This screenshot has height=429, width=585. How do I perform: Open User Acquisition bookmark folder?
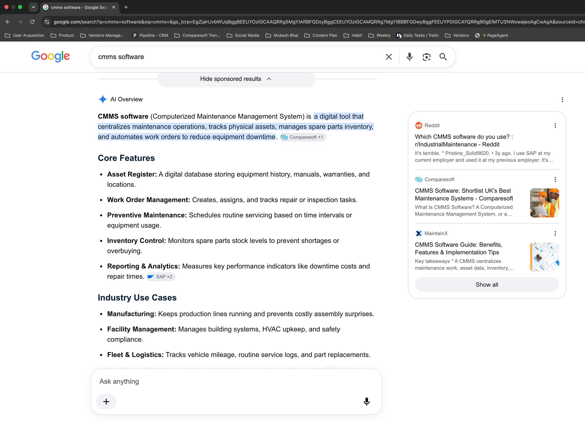pos(25,35)
